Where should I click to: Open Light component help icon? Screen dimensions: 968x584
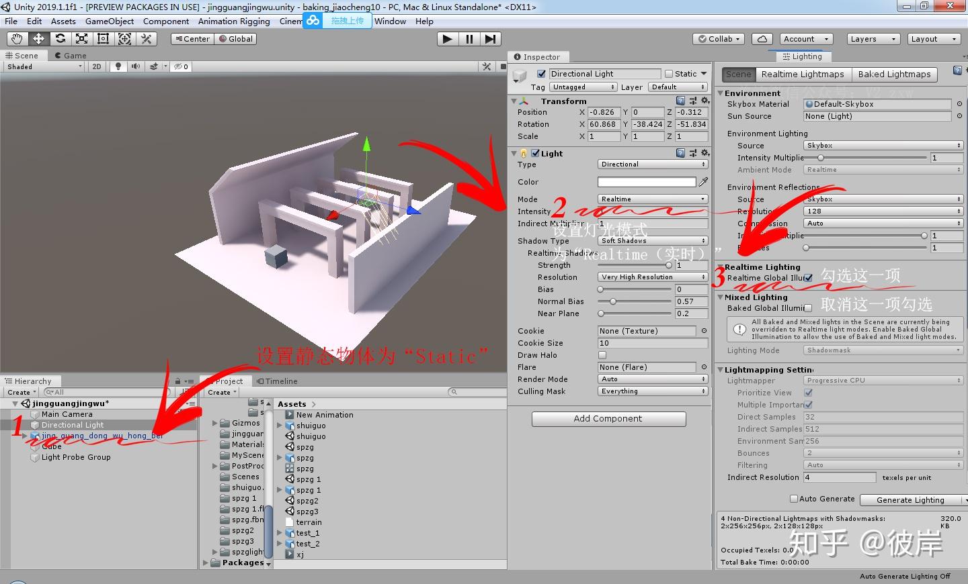point(681,153)
